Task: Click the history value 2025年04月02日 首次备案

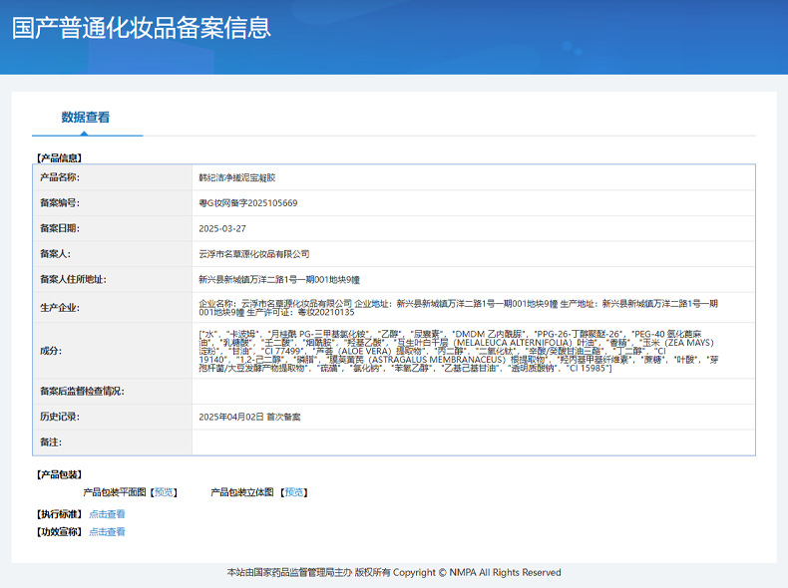Action: (x=249, y=417)
